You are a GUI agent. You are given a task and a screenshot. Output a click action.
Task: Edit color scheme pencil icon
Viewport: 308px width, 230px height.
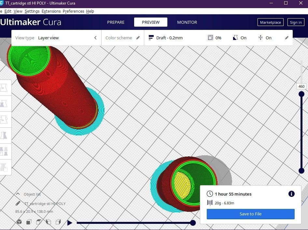tap(138, 38)
